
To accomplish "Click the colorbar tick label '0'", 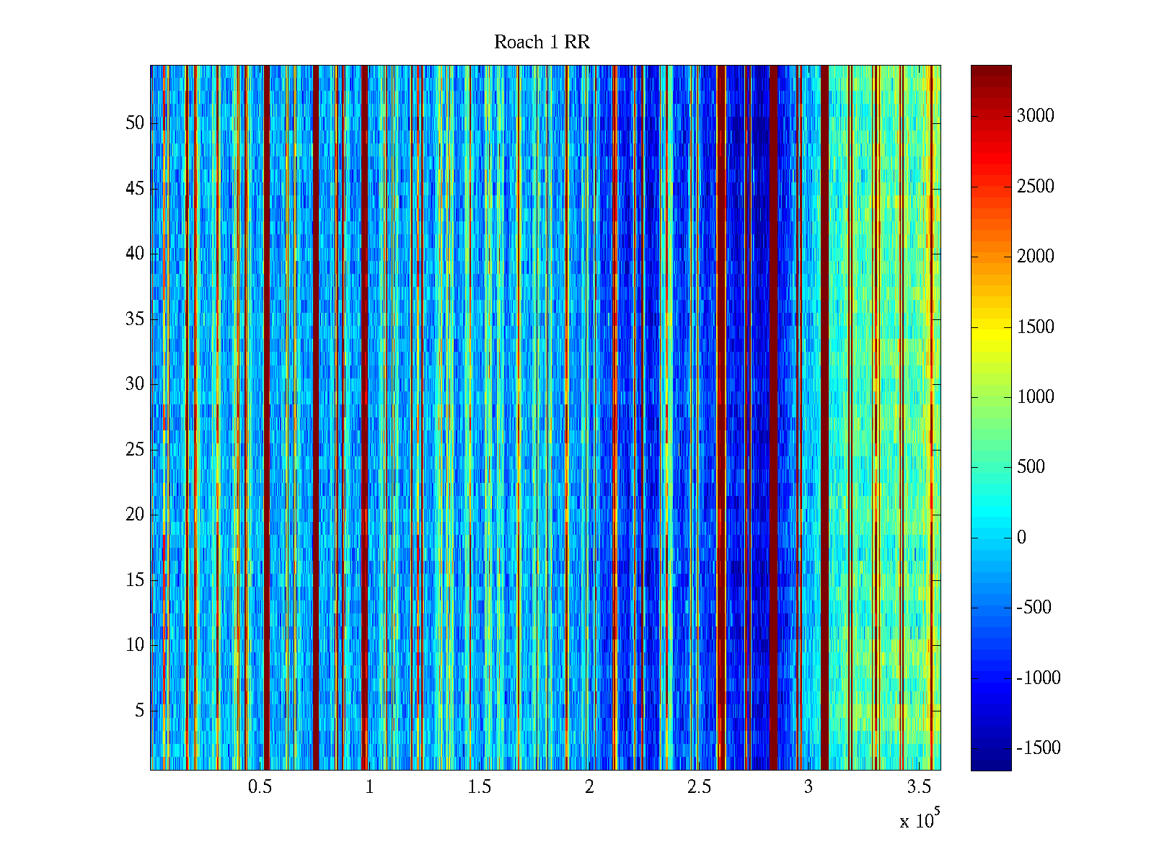I will coord(1021,538).
